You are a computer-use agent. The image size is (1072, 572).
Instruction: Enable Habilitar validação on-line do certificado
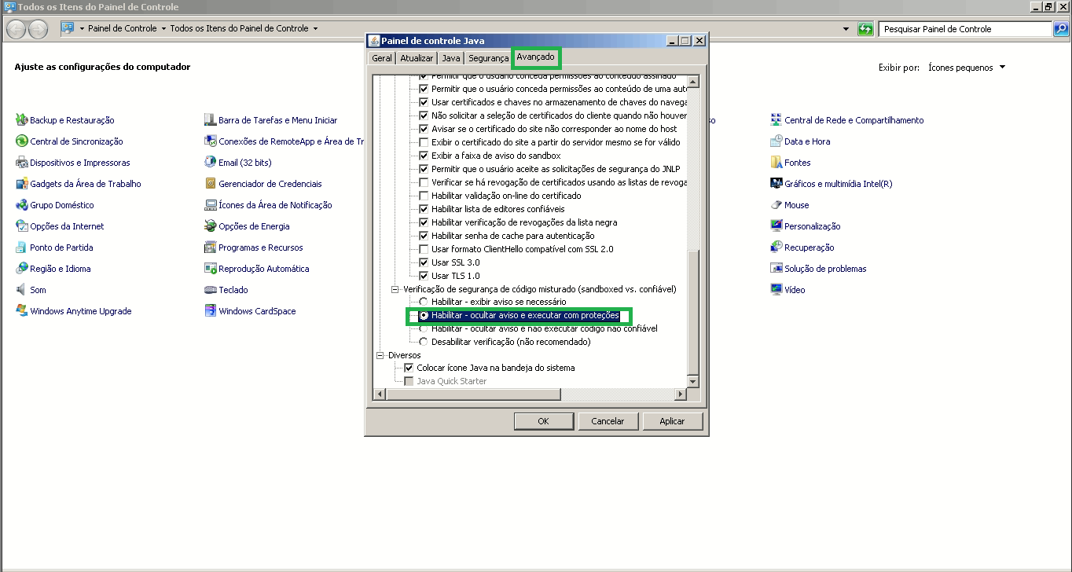point(424,196)
